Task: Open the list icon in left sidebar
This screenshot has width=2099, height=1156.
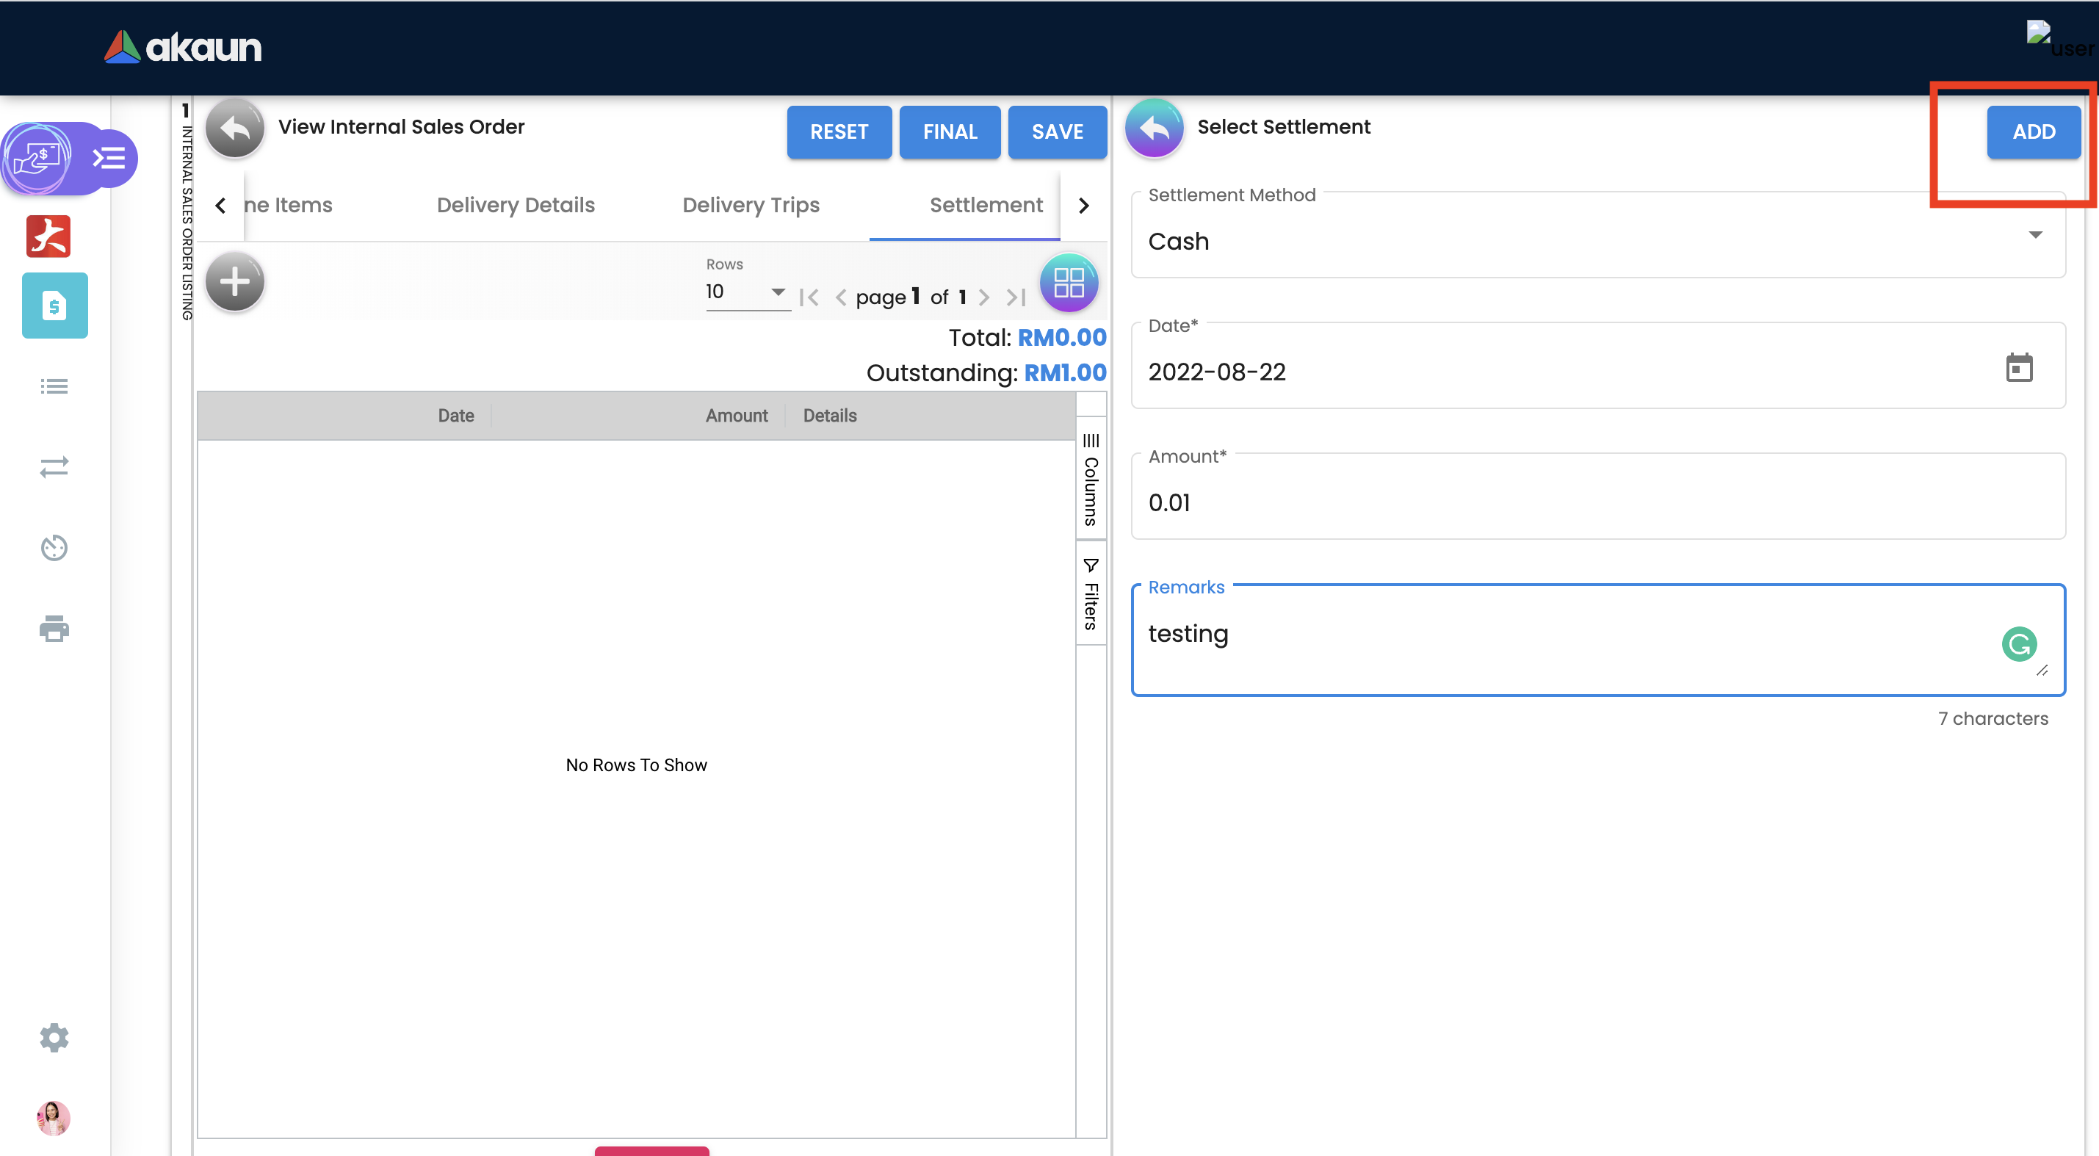Action: click(54, 386)
